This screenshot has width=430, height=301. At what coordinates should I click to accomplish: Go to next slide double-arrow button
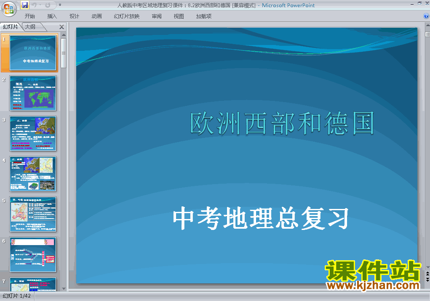tap(427, 280)
